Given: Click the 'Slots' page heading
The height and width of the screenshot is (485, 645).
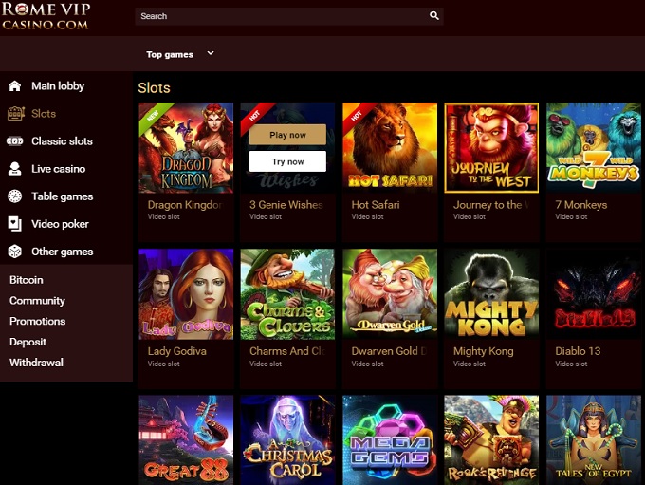Looking at the screenshot, I should (154, 87).
